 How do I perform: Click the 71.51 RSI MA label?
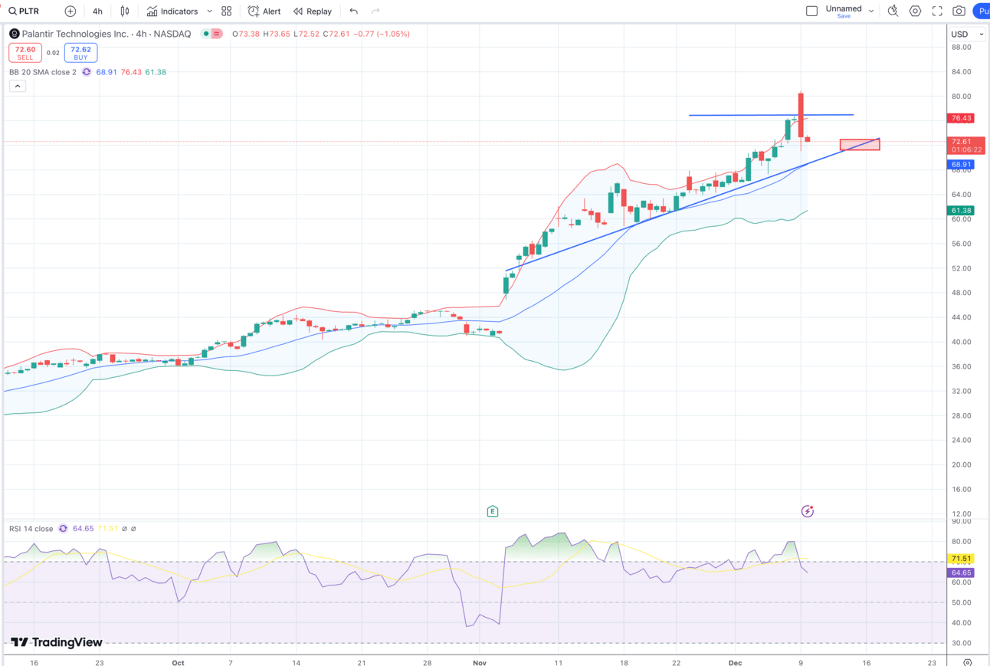(962, 559)
